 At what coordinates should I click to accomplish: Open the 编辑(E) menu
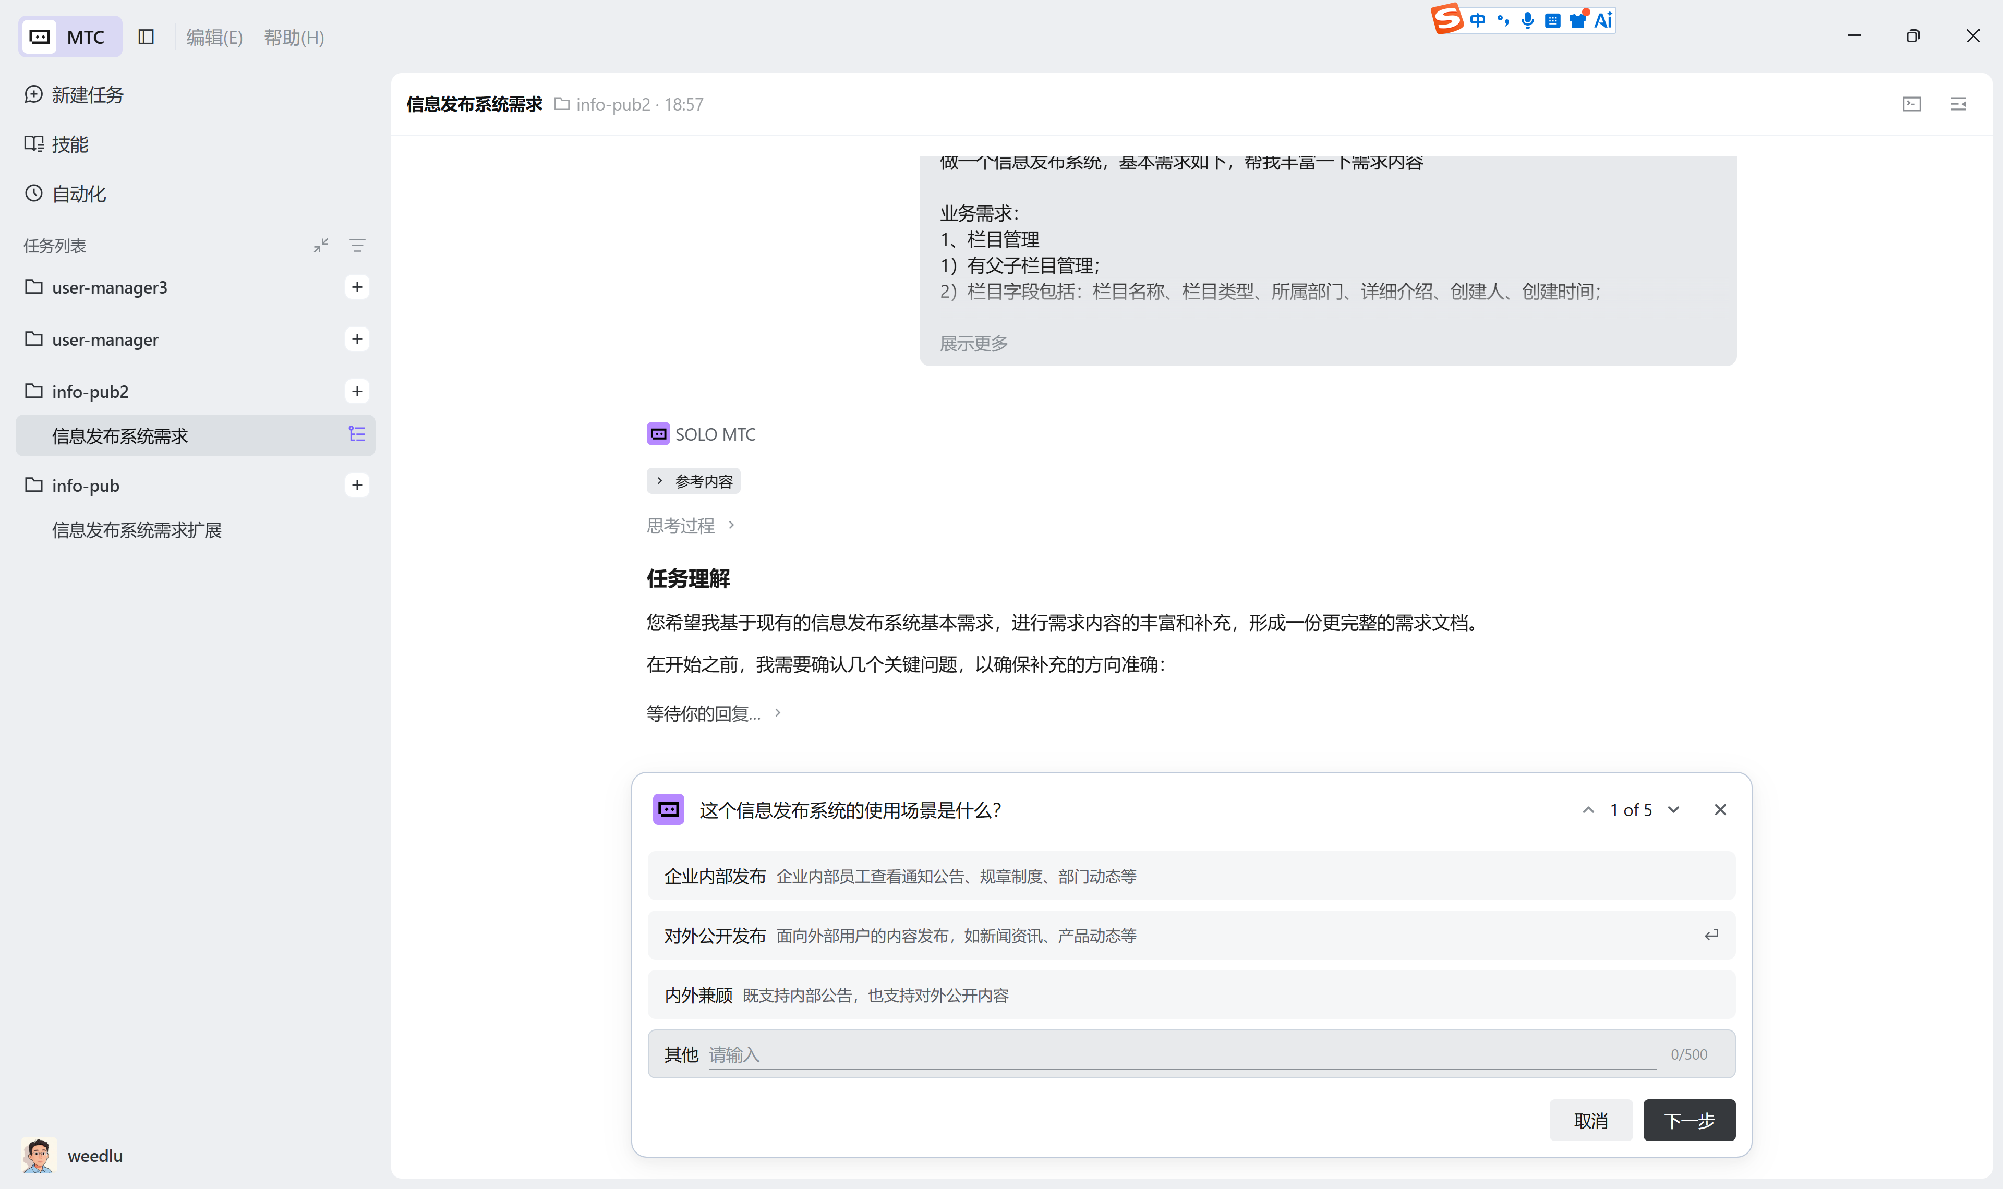(214, 38)
